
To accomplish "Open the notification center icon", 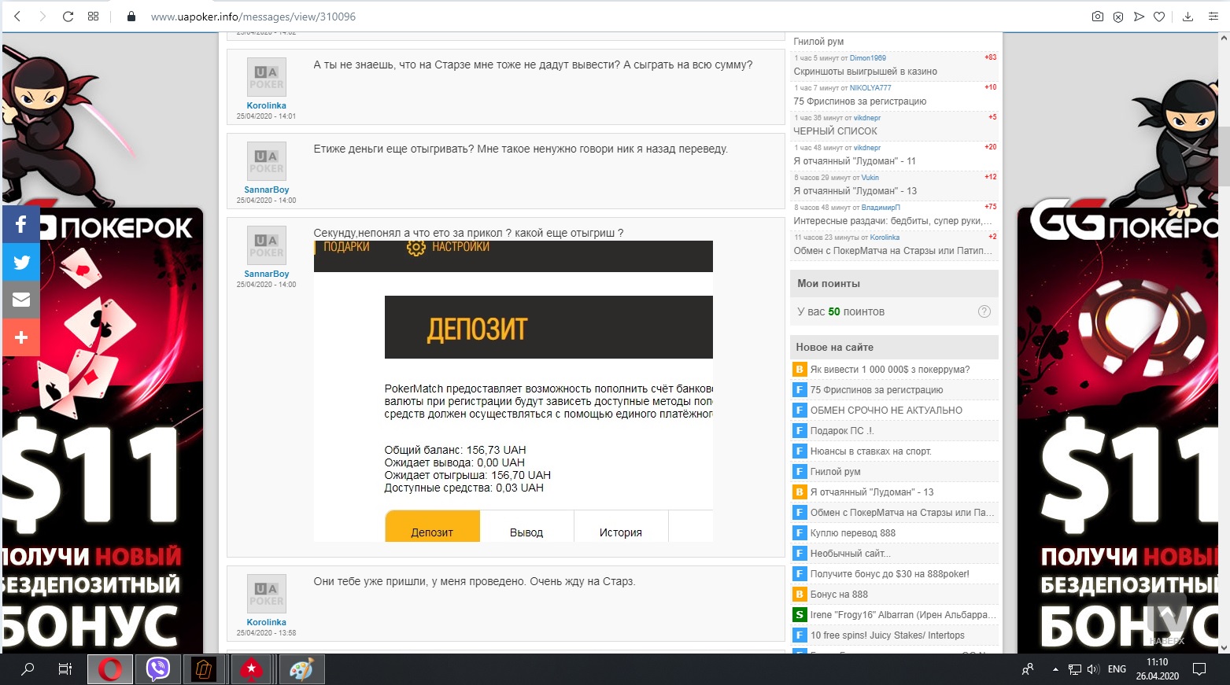I will [x=1199, y=669].
